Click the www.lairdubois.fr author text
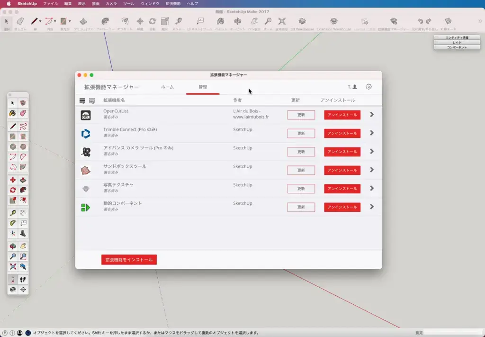This screenshot has width=485, height=337. 251,117
